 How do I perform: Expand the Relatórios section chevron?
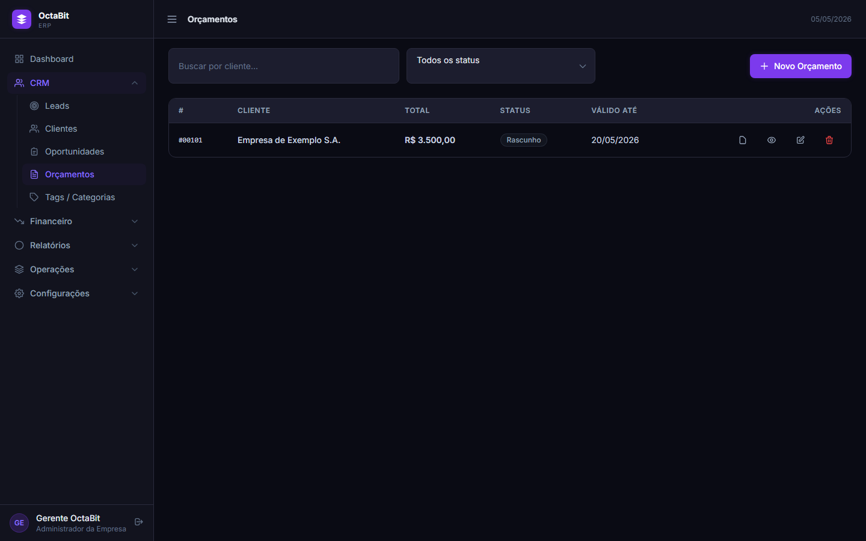[x=135, y=245]
